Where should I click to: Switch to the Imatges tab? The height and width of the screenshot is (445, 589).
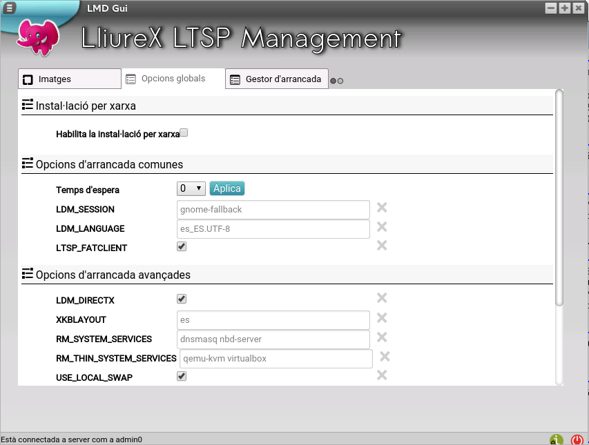pyautogui.click(x=69, y=79)
